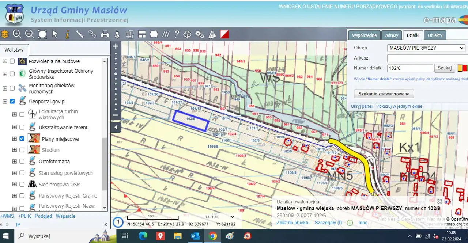Choose the ruler measurement tool
Screen dimensions: 468x243
click(x=80, y=34)
